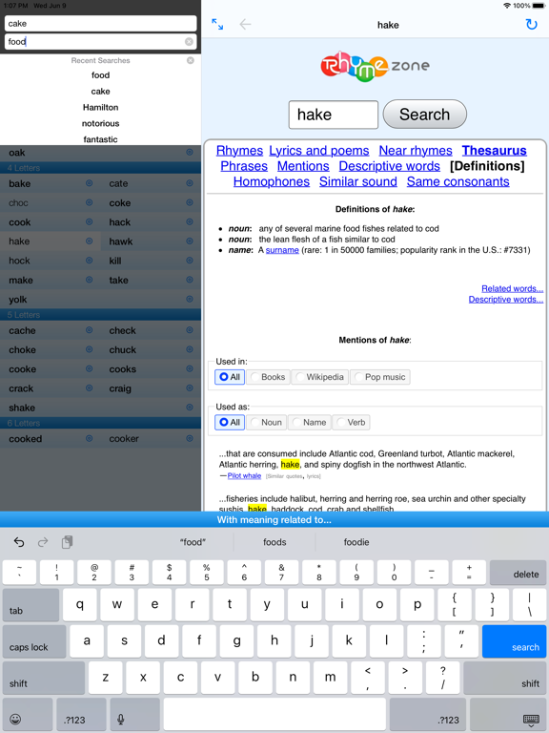Viewport: 549px width, 733px height.
Task: Tap the add icon beside check
Action: 190,330
